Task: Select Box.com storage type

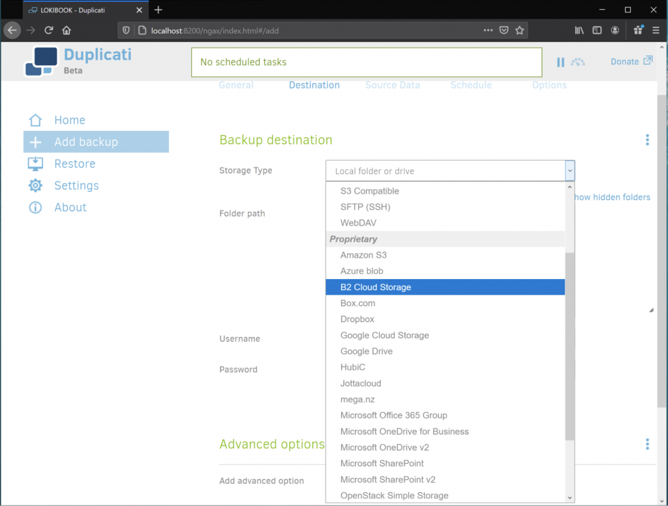Action: [445, 303]
